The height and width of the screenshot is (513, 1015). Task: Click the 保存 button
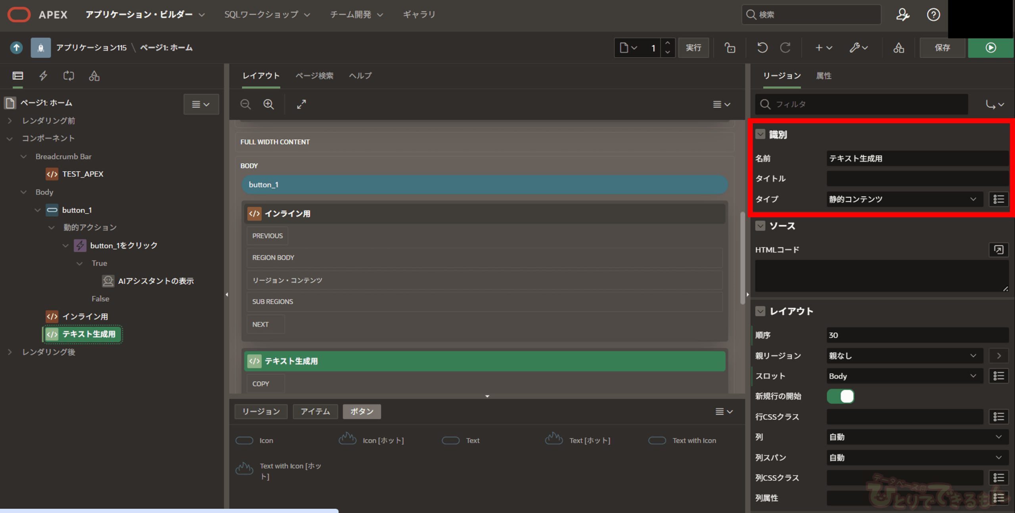pyautogui.click(x=942, y=48)
